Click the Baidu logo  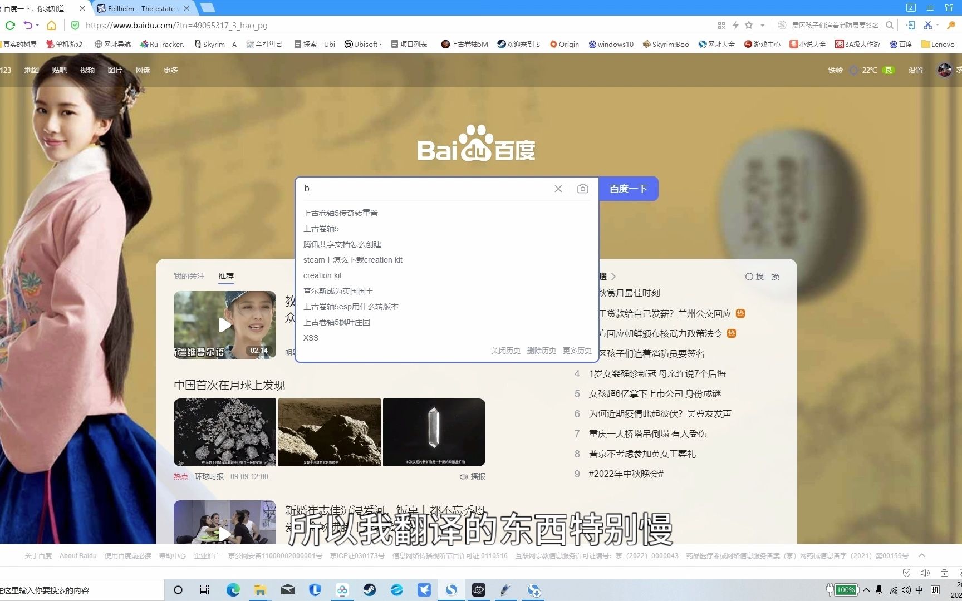click(x=477, y=142)
